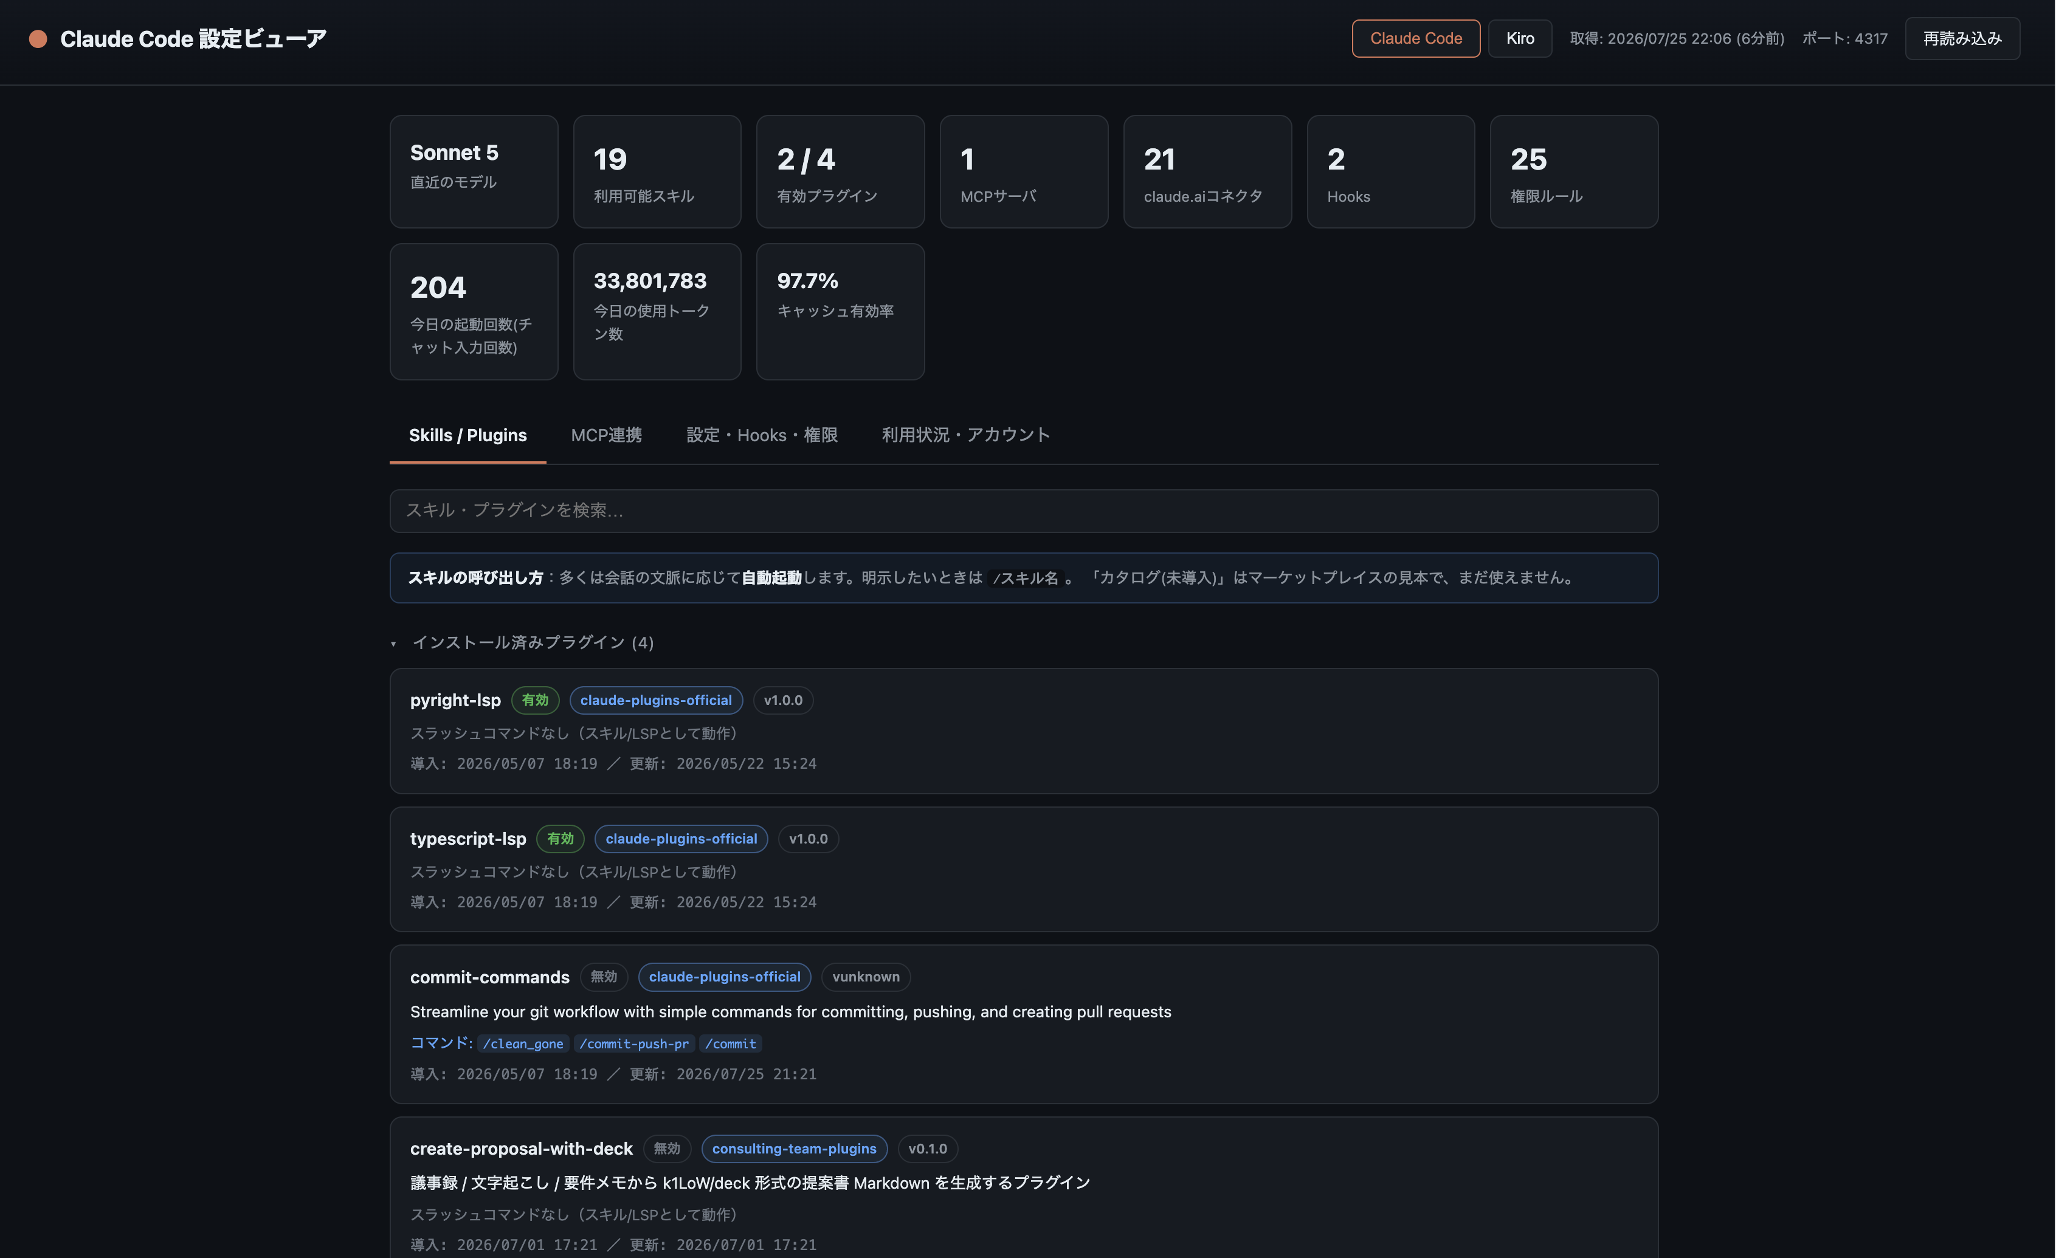Click the 1 MCPサーバ card
This screenshot has height=1258, width=2056.
pyautogui.click(x=1023, y=172)
